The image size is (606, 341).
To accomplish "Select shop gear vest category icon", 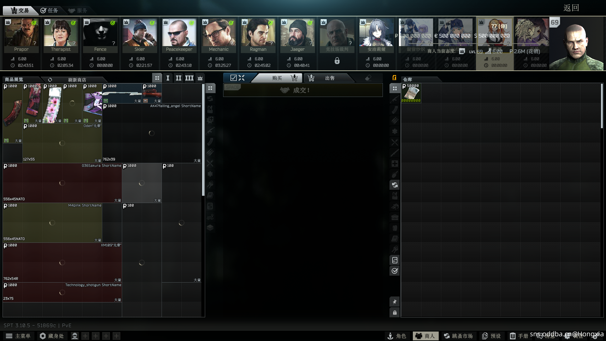I will pyautogui.click(x=210, y=110).
